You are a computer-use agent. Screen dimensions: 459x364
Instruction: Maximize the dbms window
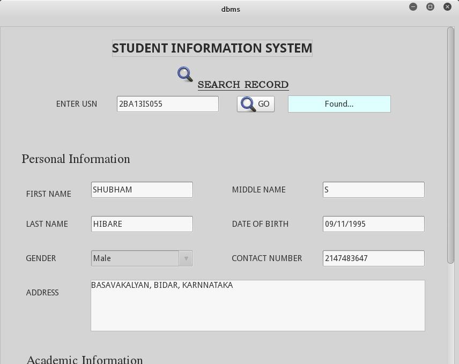pyautogui.click(x=430, y=7)
